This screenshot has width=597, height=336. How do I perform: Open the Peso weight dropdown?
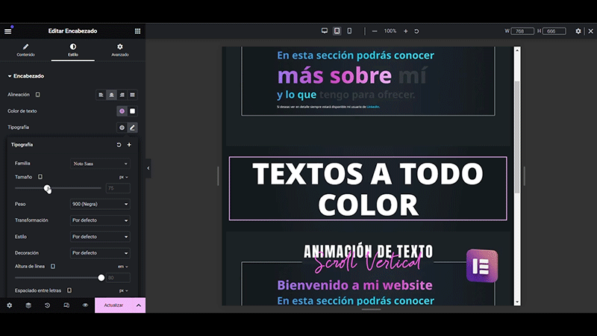point(100,204)
